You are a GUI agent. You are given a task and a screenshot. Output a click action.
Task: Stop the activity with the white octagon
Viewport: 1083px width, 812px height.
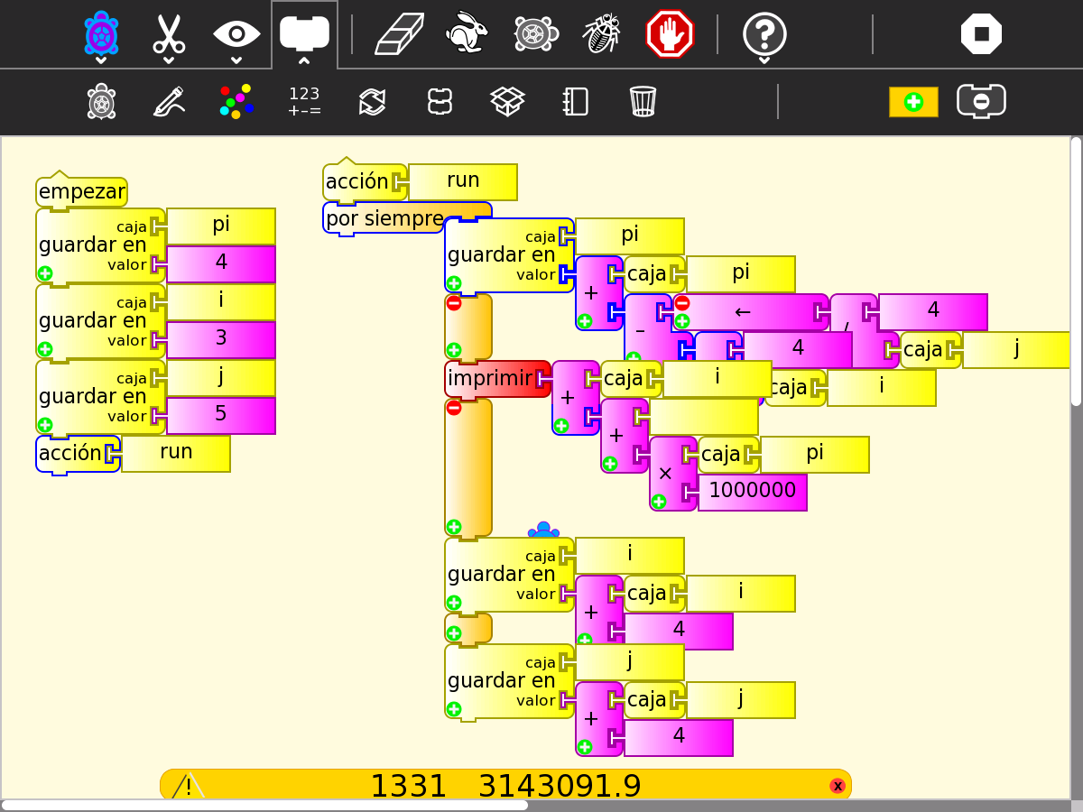[981, 34]
